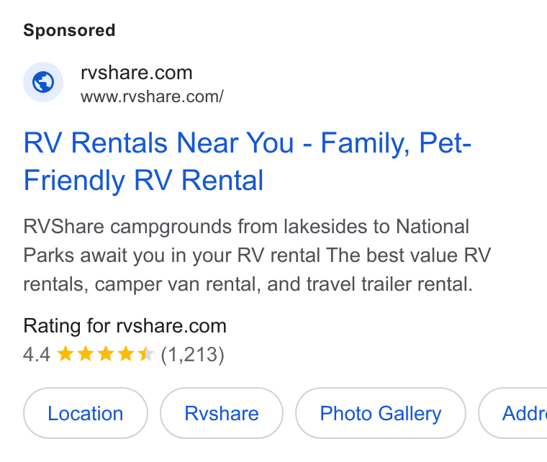Click the fourth gold rating star
The width and height of the screenshot is (547, 462).
pyautogui.click(x=125, y=354)
